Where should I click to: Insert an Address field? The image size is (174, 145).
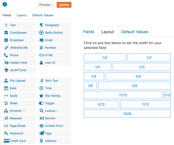coord(54,141)
